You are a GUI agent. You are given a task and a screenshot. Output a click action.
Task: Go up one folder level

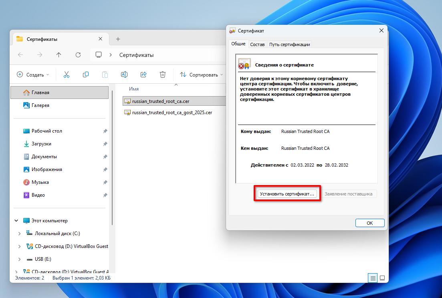pyautogui.click(x=59, y=55)
